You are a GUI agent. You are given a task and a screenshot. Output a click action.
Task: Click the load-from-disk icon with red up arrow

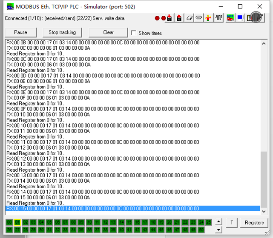[x=179, y=18]
